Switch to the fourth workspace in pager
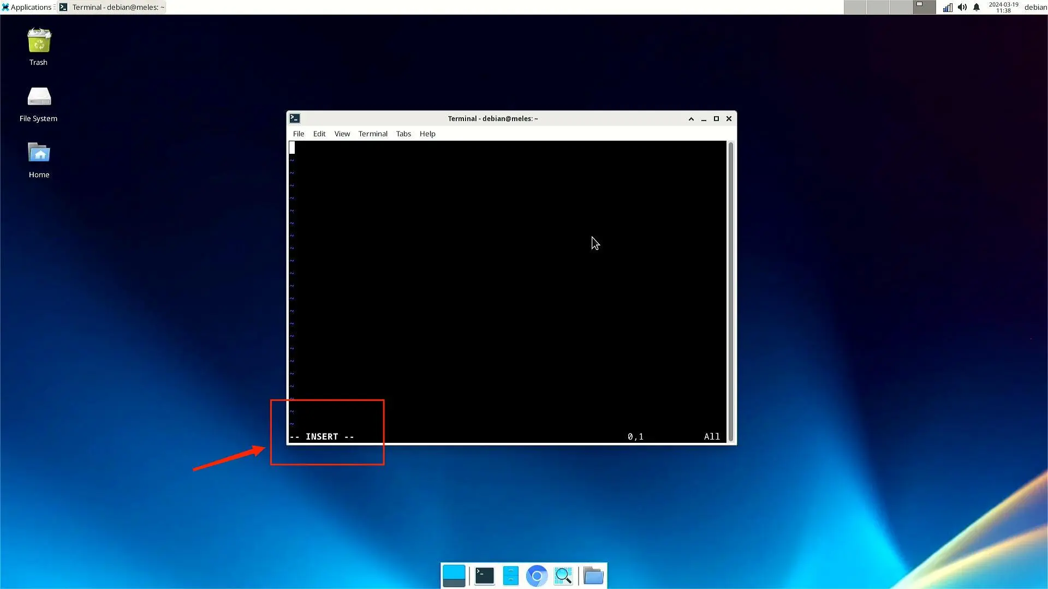 click(924, 7)
